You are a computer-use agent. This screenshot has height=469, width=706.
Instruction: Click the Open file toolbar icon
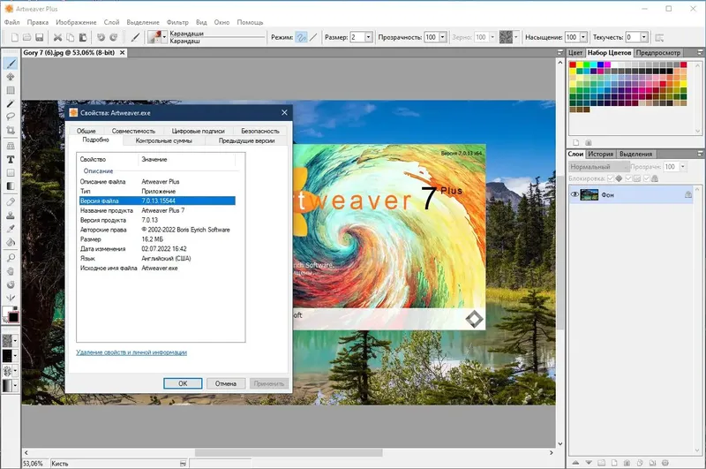[27, 37]
